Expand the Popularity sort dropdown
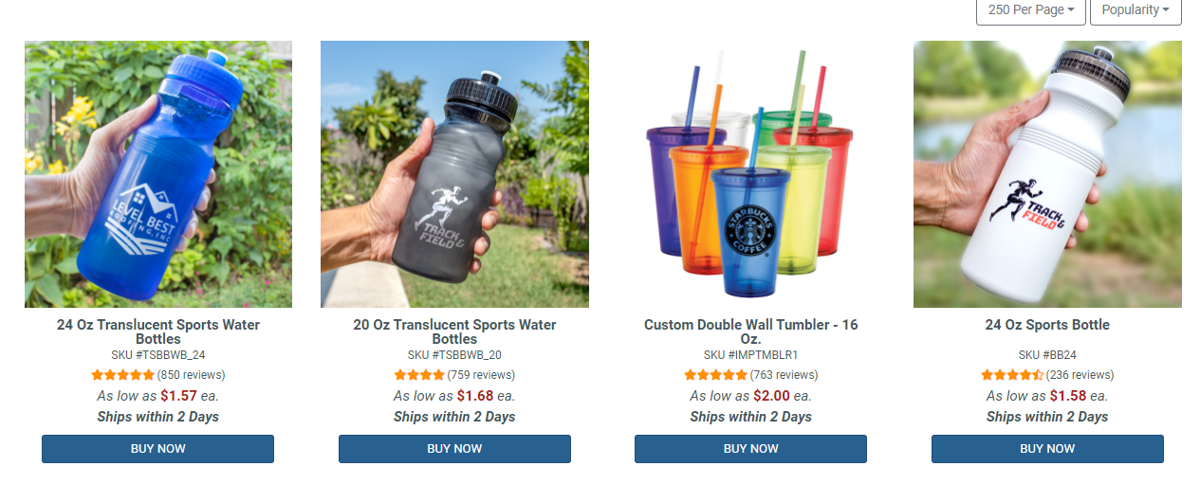Image resolution: width=1200 pixels, height=484 pixels. 1135,10
